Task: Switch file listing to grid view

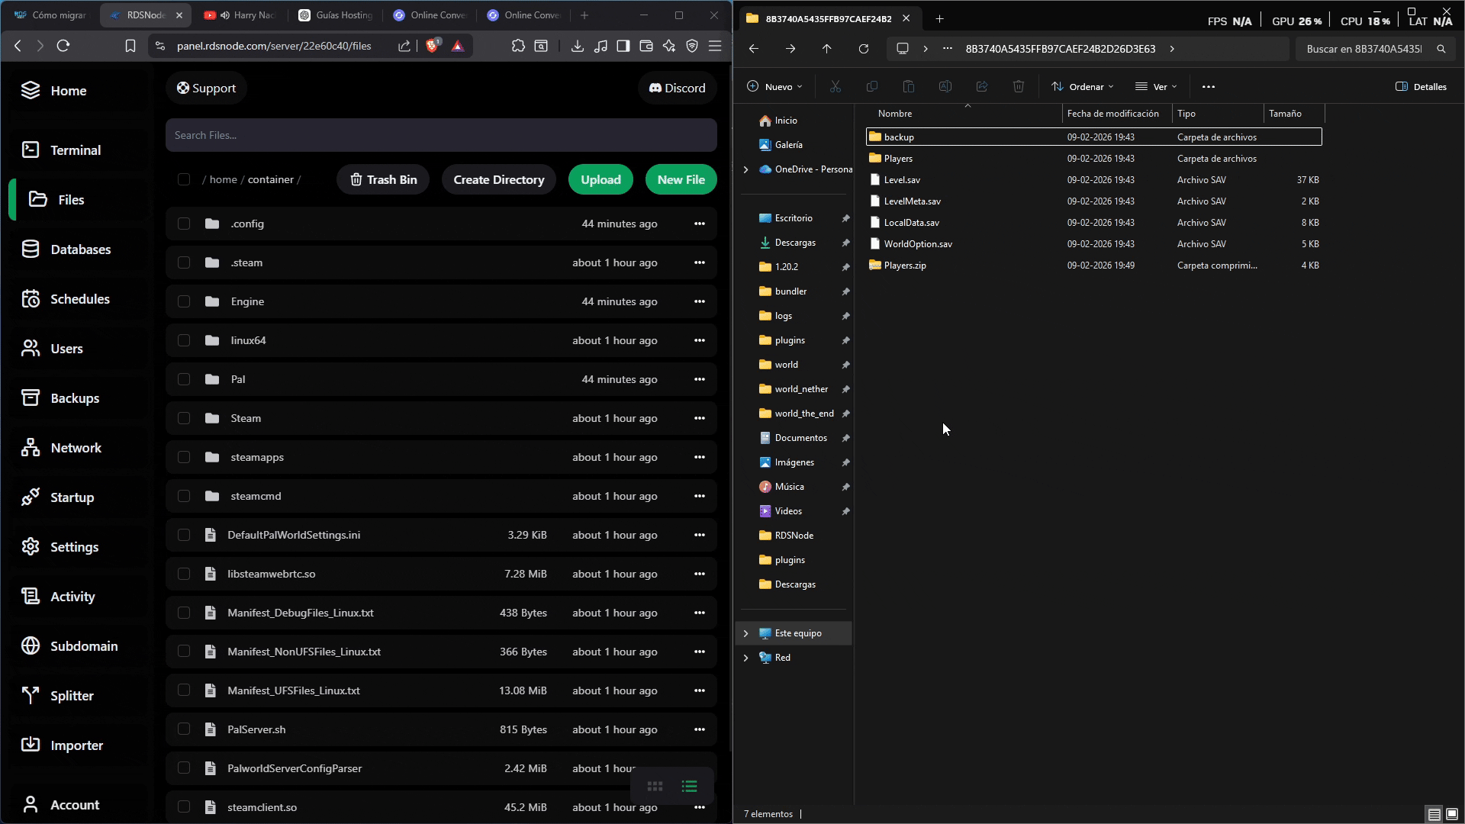Action: tap(655, 787)
